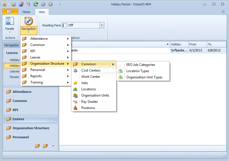Open Personnel group in navigation pane
The height and width of the screenshot is (161, 229).
point(31,137)
